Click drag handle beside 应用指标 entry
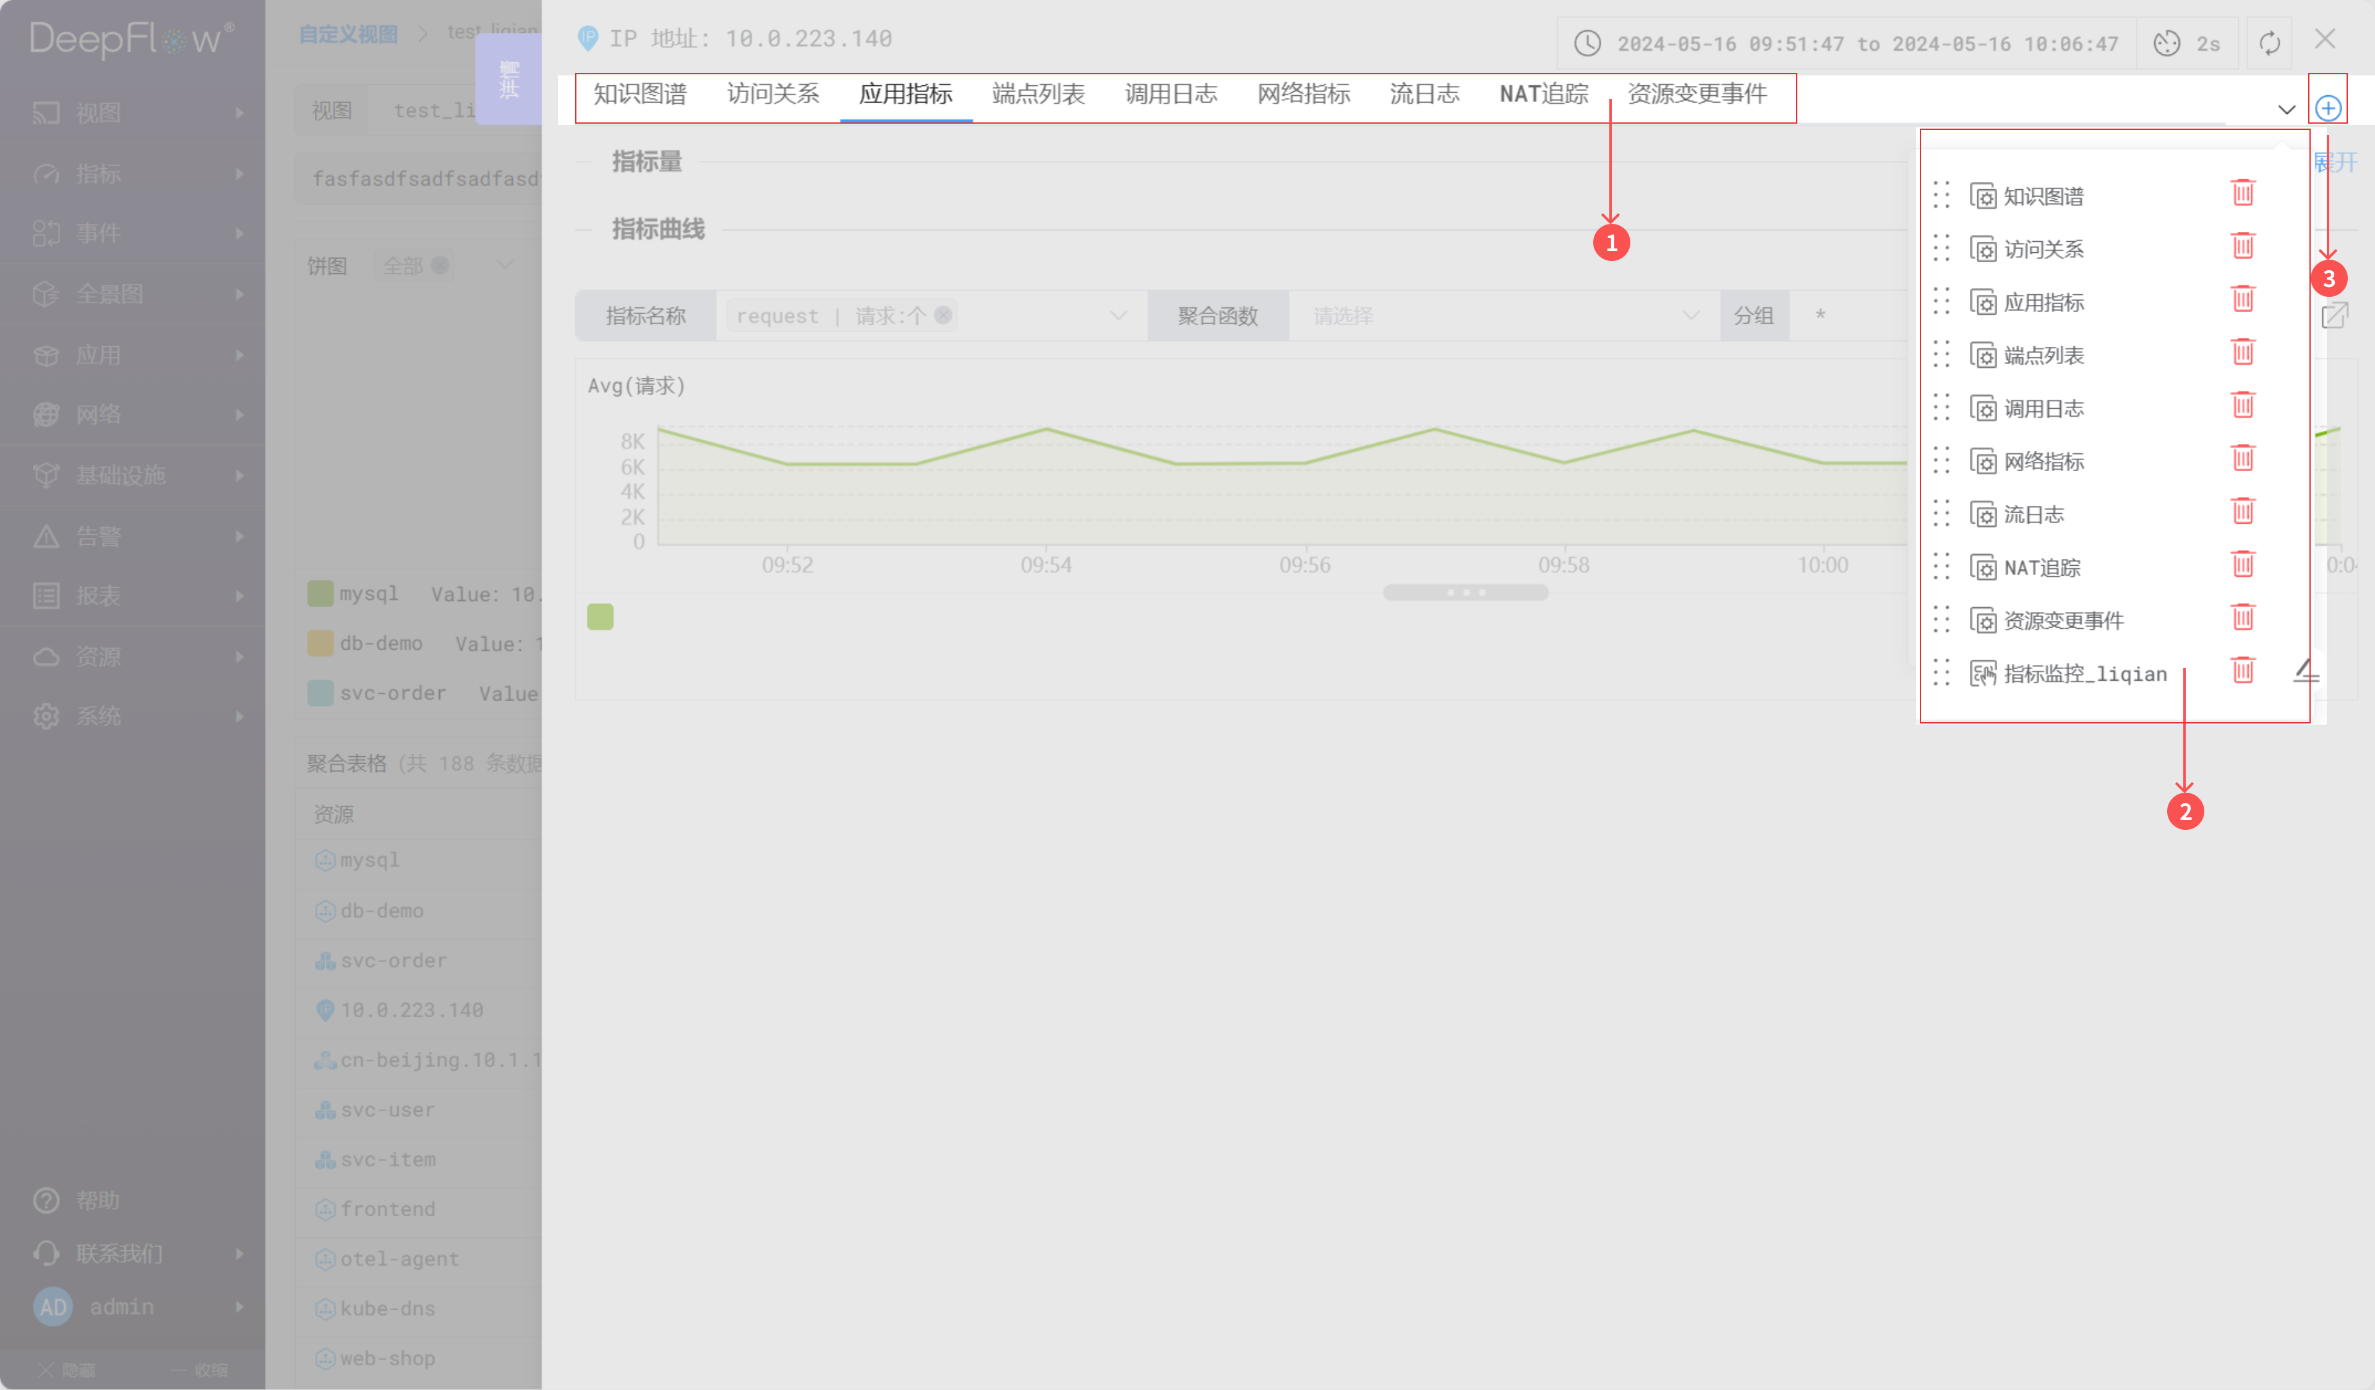2375x1390 pixels. click(x=1941, y=302)
